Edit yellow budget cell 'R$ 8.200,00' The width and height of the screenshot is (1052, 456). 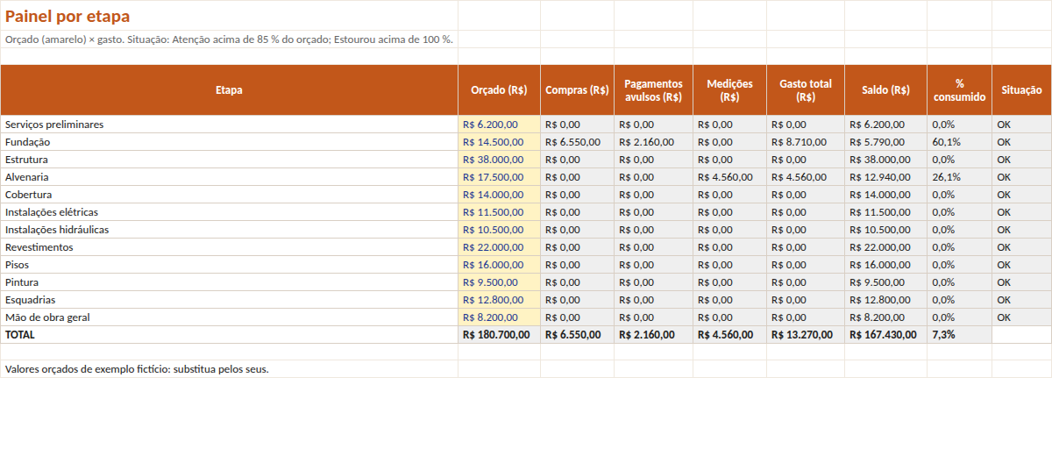coord(499,317)
